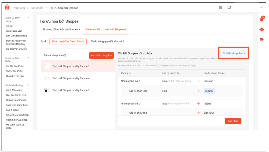Viewport: 269px width, 152px height.
Task: Click the Xác nhận button
Action: click(x=233, y=121)
